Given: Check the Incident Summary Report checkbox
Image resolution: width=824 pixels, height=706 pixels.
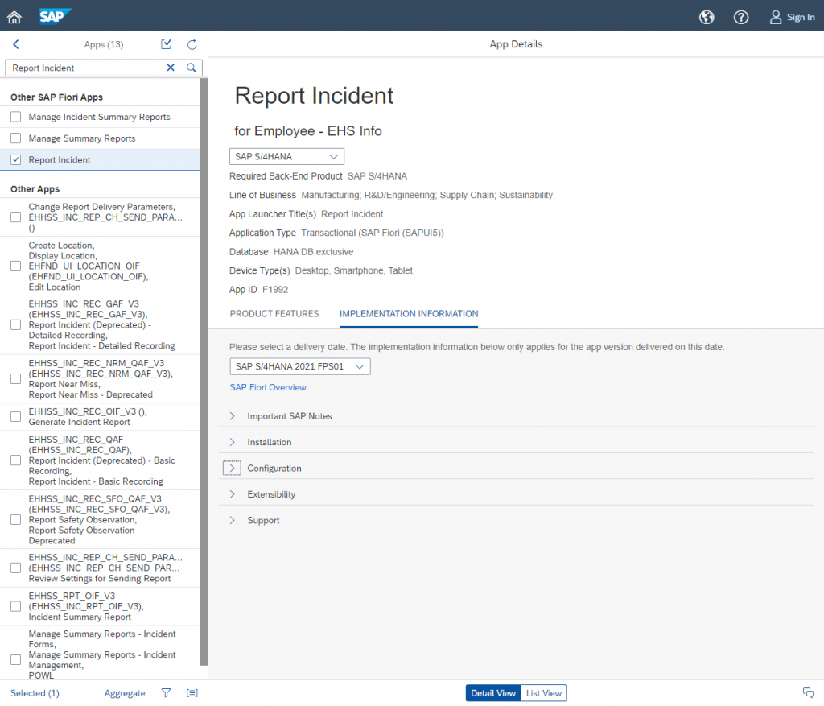Looking at the screenshot, I should 16,606.
